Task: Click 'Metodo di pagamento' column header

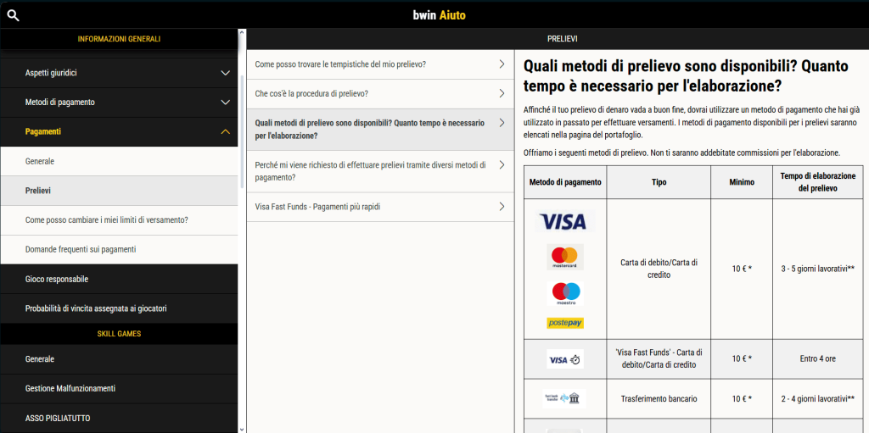Action: click(565, 182)
